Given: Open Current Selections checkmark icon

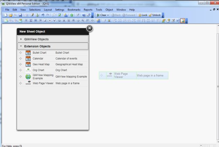Looking at the screenshot, I should tap(59, 15).
